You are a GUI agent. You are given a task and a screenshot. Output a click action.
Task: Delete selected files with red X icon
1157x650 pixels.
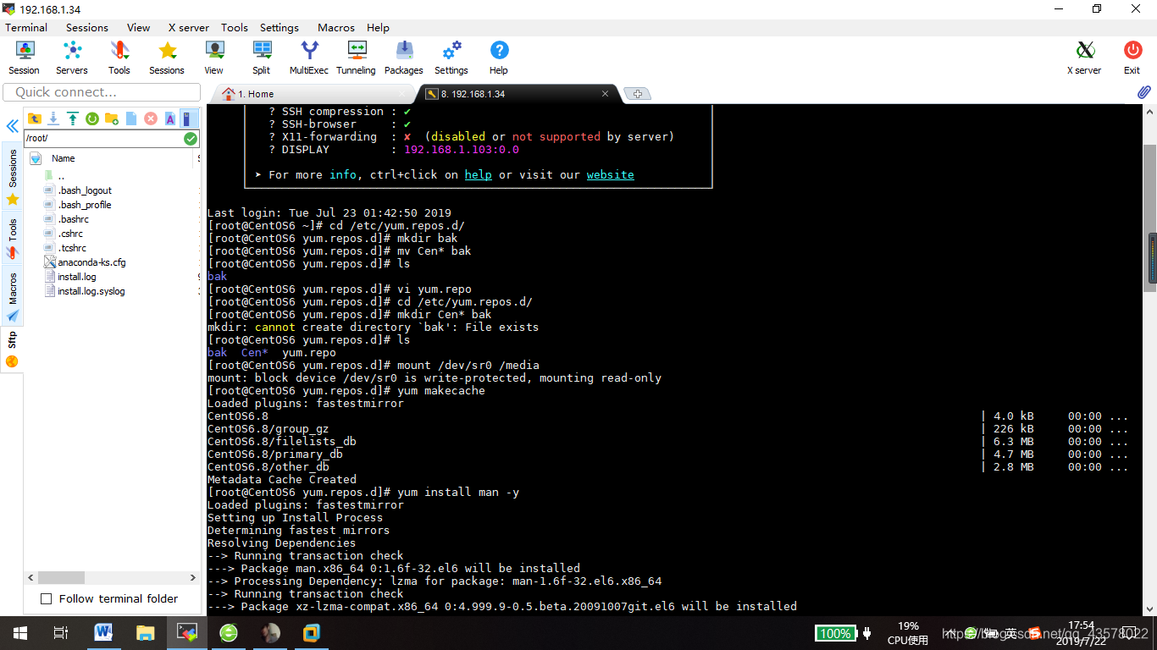pyautogui.click(x=151, y=118)
